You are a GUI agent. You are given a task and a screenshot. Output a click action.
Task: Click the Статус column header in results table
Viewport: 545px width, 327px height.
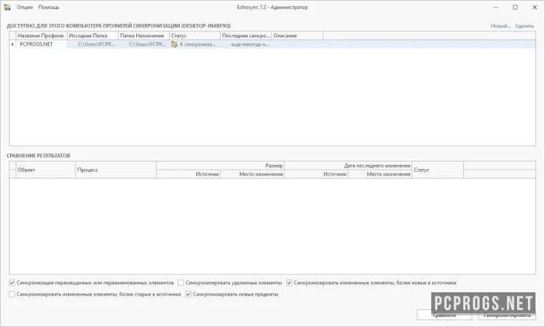(437, 170)
